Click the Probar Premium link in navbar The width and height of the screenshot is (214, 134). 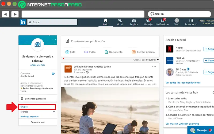(206, 22)
